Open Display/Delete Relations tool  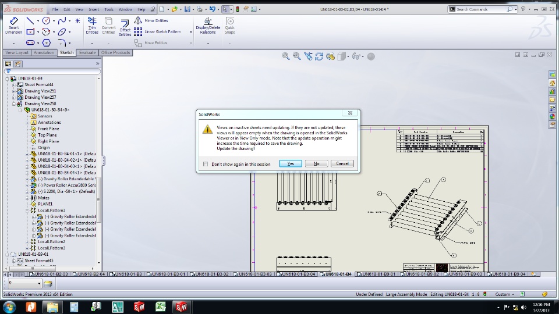(208, 25)
